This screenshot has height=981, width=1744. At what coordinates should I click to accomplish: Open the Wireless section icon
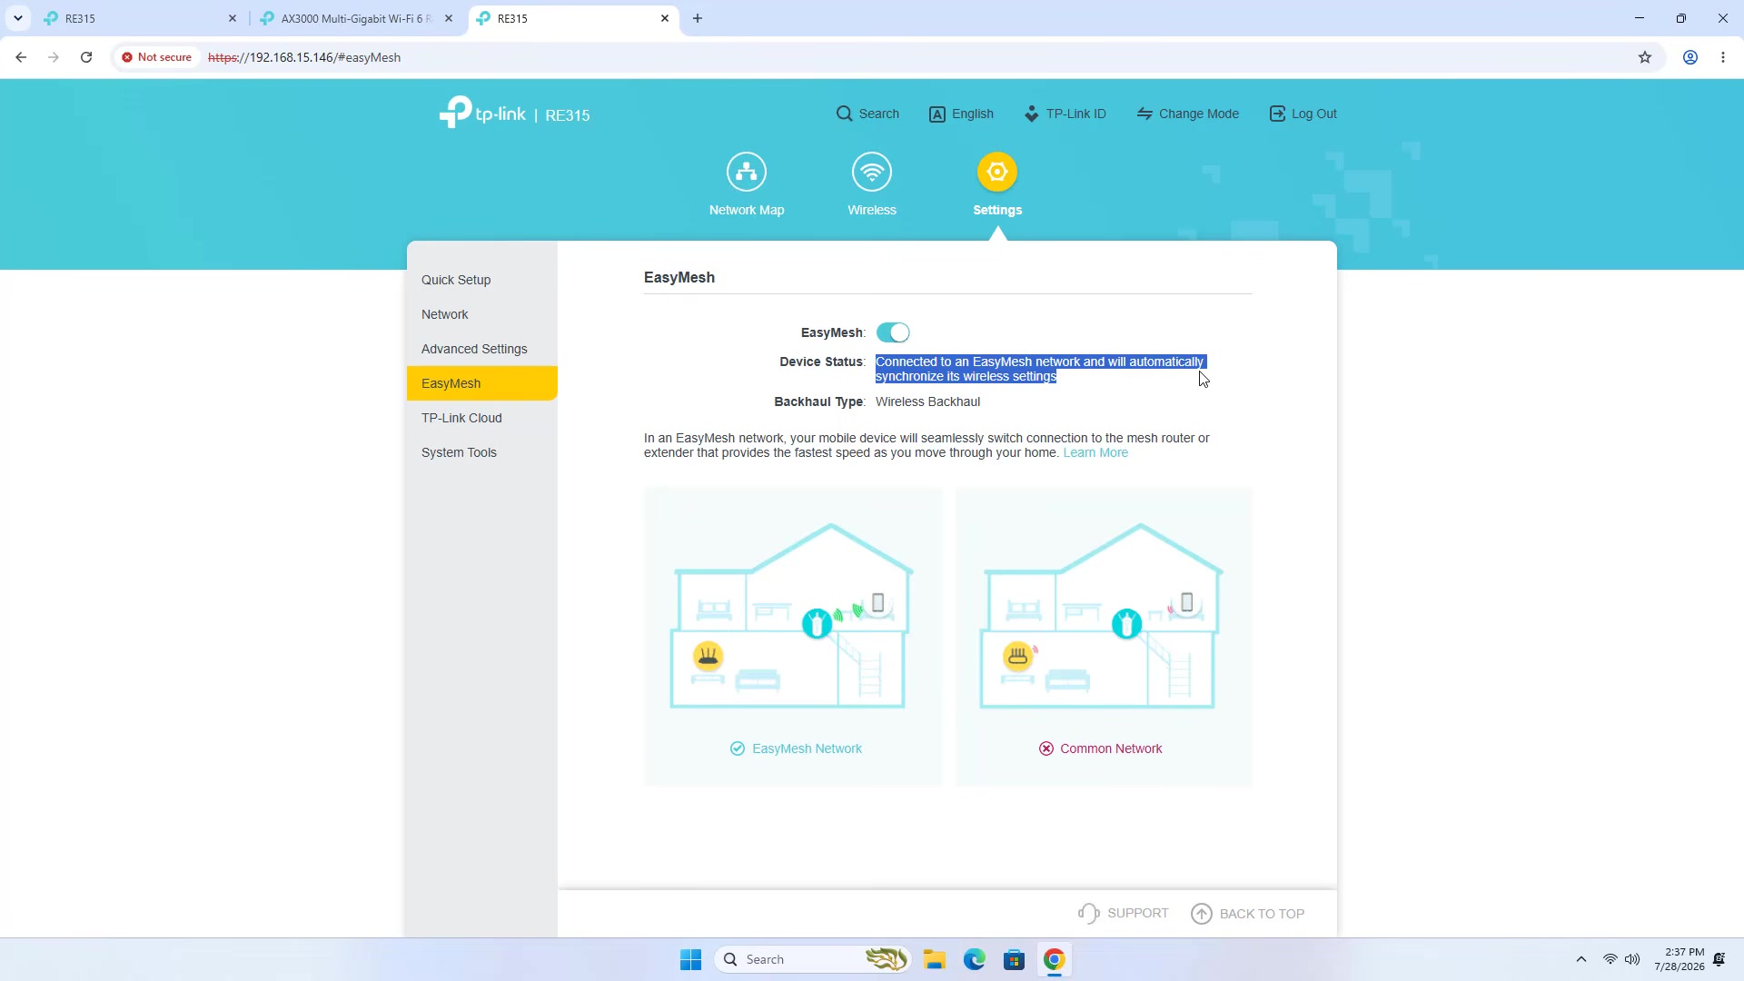(x=871, y=172)
